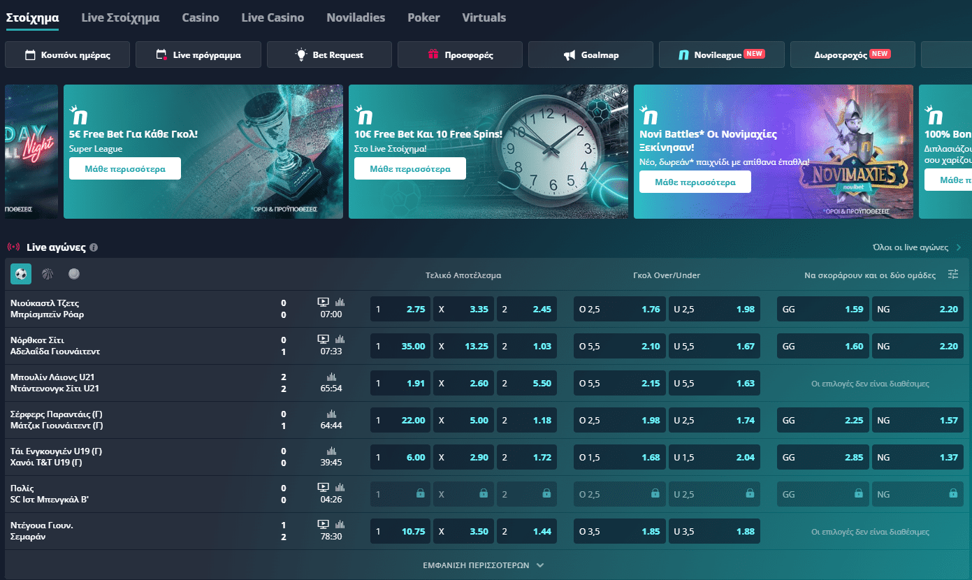Open the Ντέγουα Γιουν. vs Σεμαράν match
Image resolution: width=972 pixels, height=580 pixels.
(42, 531)
